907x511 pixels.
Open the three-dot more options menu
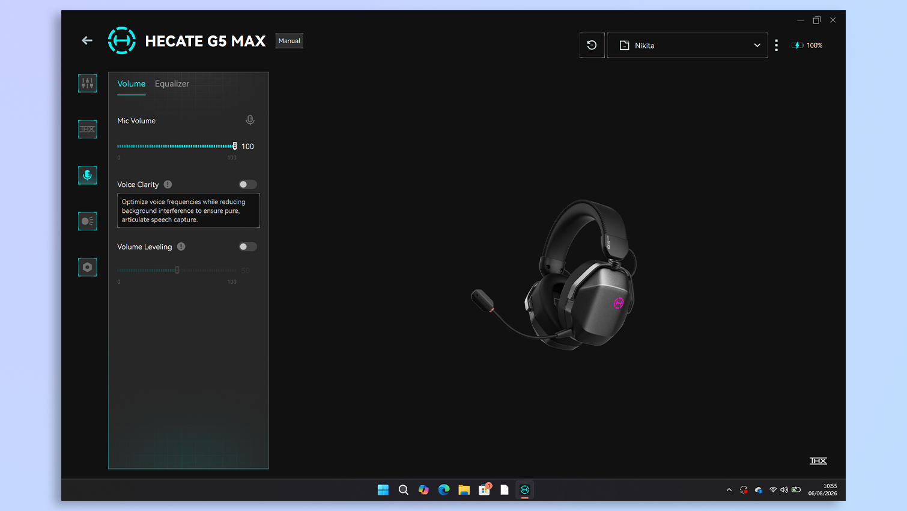tap(777, 45)
